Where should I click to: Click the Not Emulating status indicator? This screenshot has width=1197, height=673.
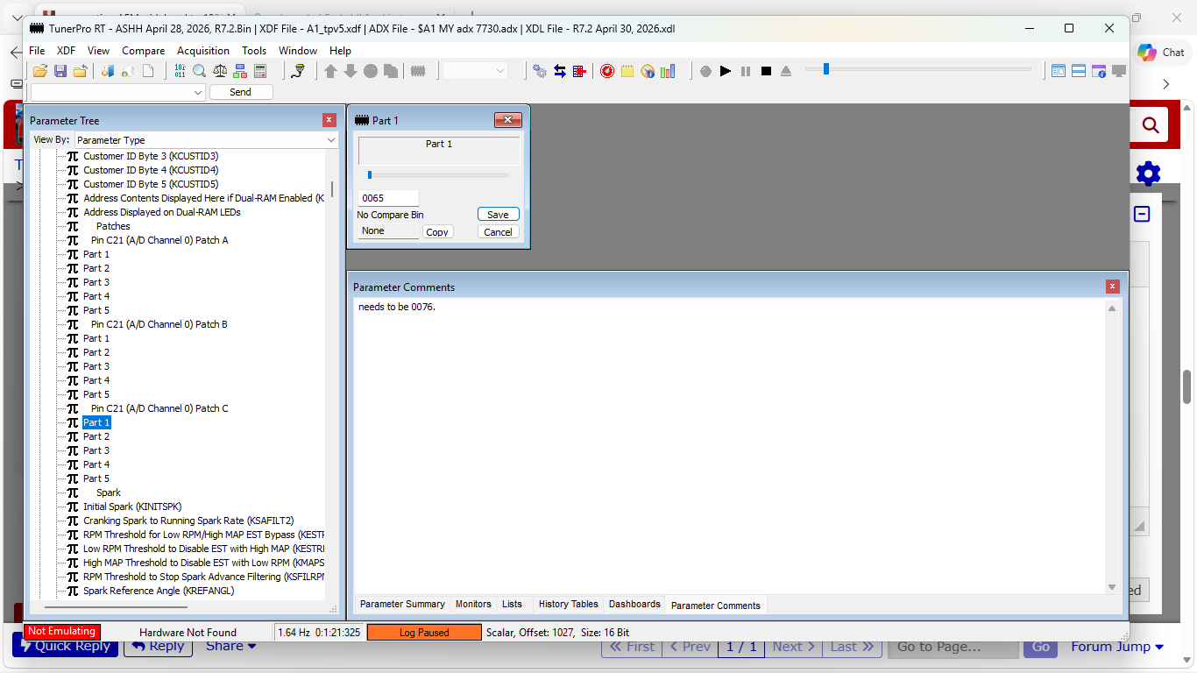pyautogui.click(x=62, y=632)
